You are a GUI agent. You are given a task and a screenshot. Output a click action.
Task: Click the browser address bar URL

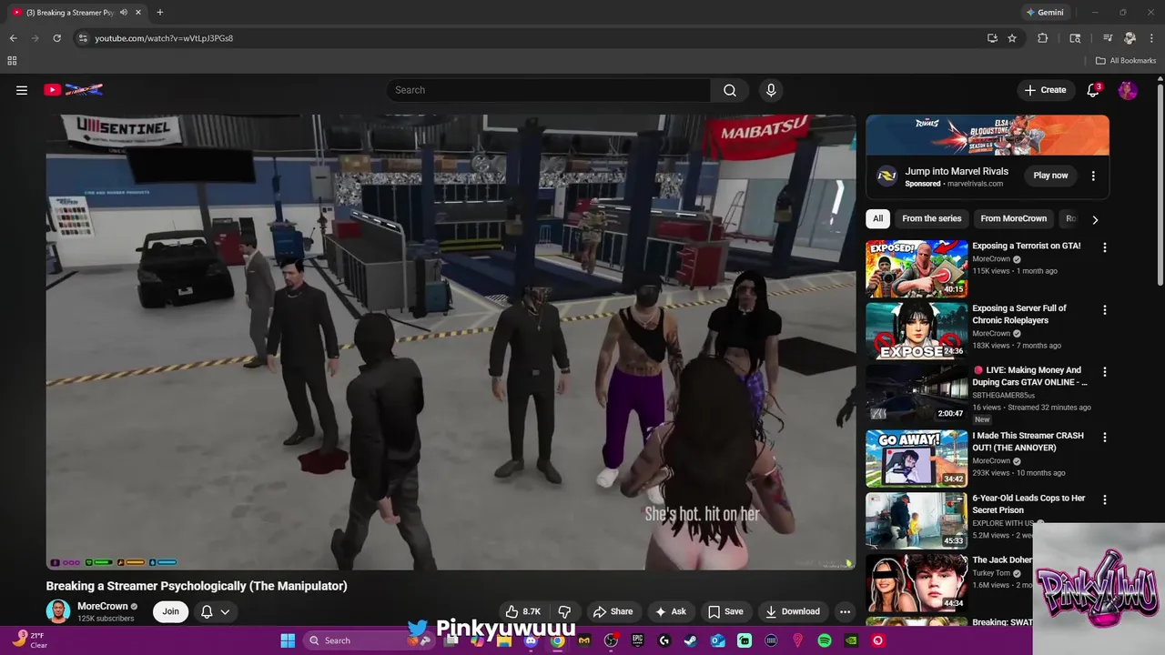[164, 38]
